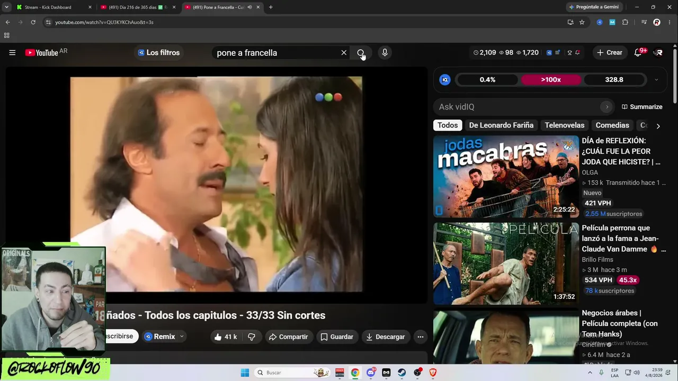
Task: Click the vidIQ list icon in stats bar
Action: pyautogui.click(x=558, y=52)
